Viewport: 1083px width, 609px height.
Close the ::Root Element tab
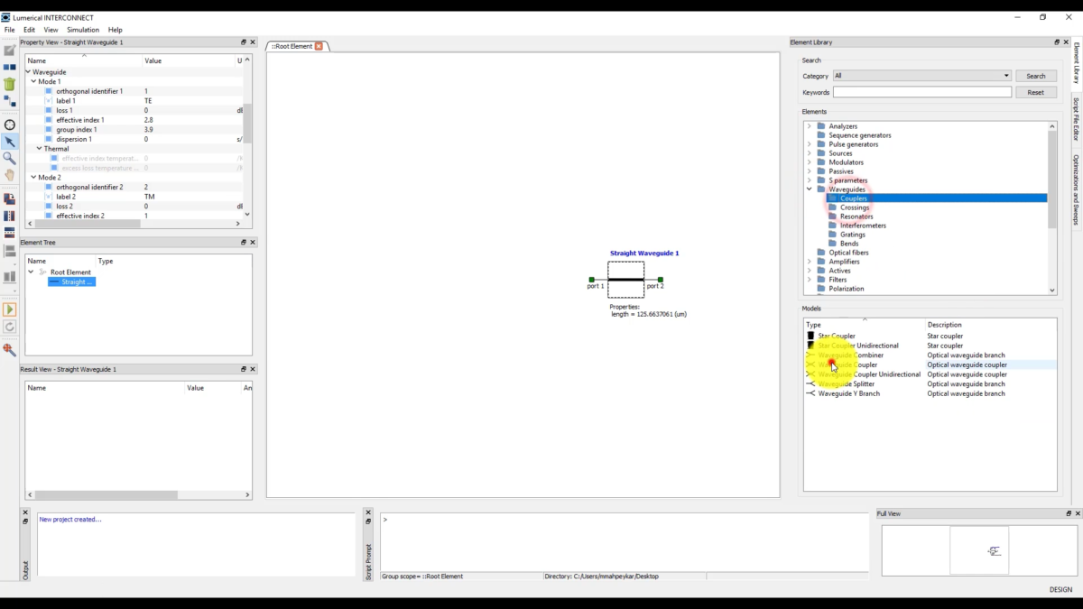319,46
